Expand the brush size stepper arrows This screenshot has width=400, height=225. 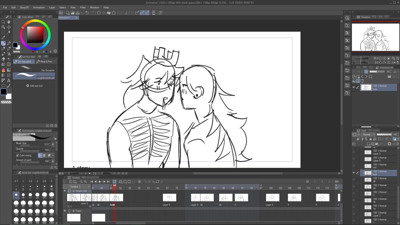[50, 144]
